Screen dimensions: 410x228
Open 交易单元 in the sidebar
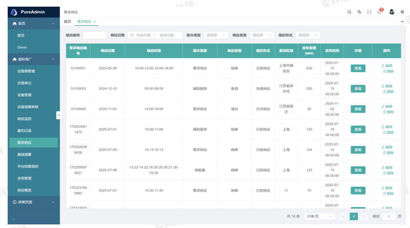(34, 83)
